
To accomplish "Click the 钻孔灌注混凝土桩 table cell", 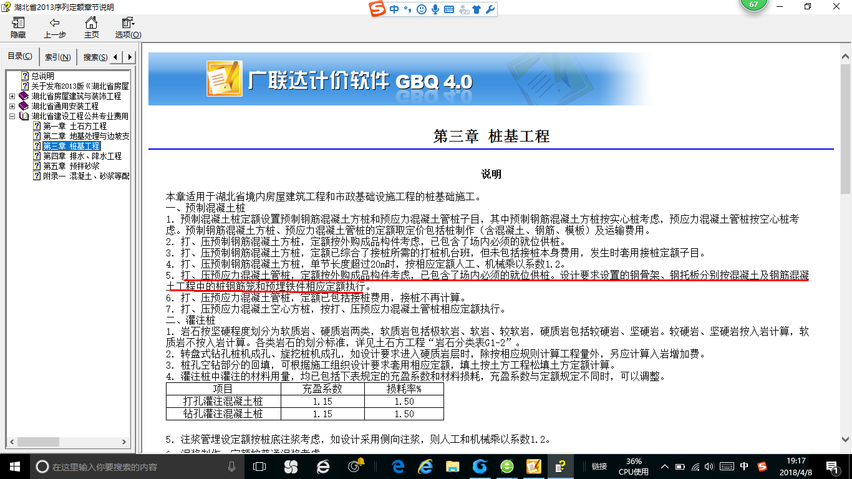I will 223,414.
